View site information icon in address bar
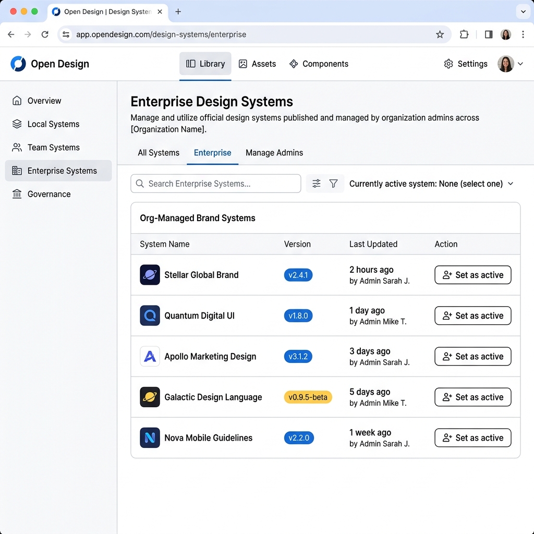534x534 pixels. (x=66, y=34)
